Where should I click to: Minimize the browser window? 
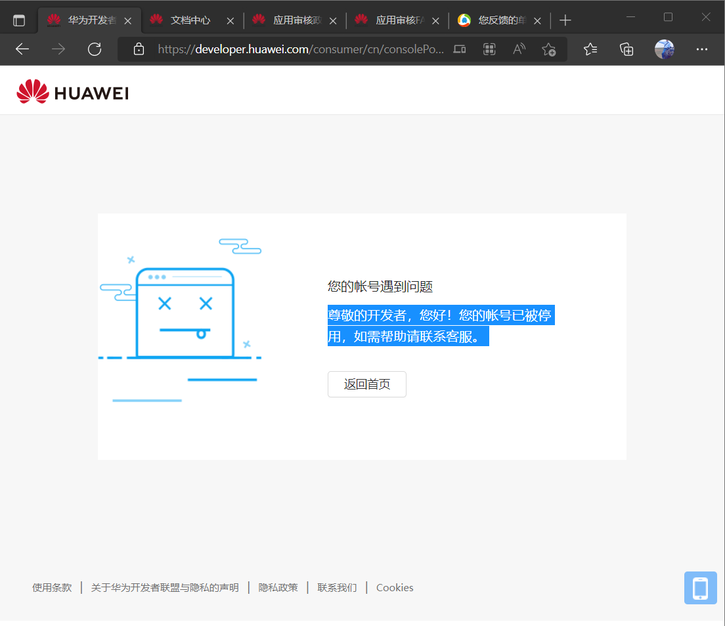(630, 18)
